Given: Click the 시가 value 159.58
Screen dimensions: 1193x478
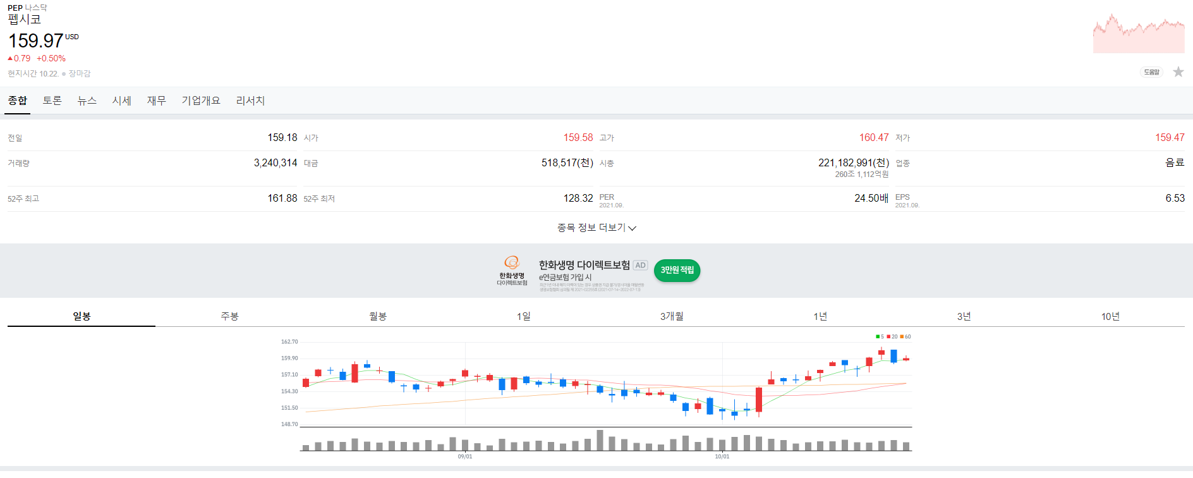Looking at the screenshot, I should coord(578,137).
